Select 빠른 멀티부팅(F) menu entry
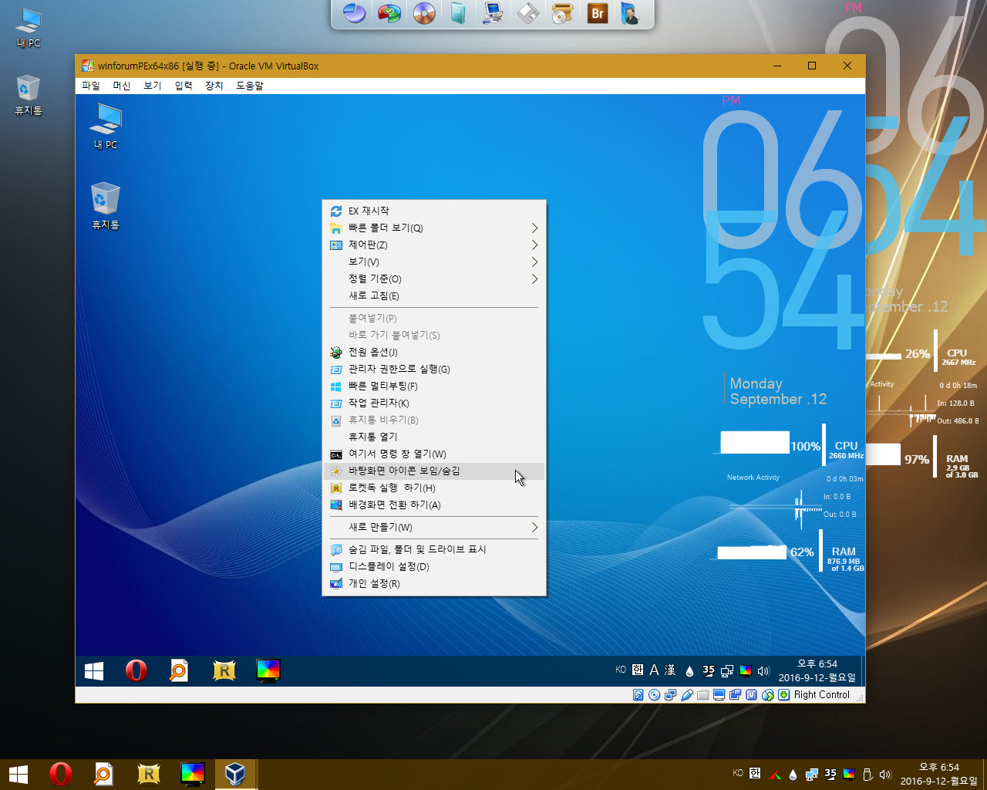The width and height of the screenshot is (987, 790). [434, 386]
